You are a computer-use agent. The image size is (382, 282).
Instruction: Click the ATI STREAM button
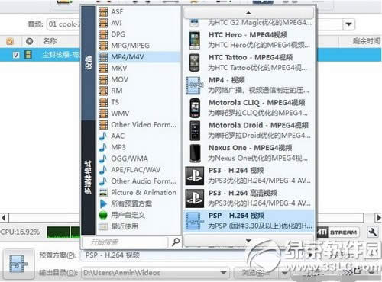tap(338, 232)
